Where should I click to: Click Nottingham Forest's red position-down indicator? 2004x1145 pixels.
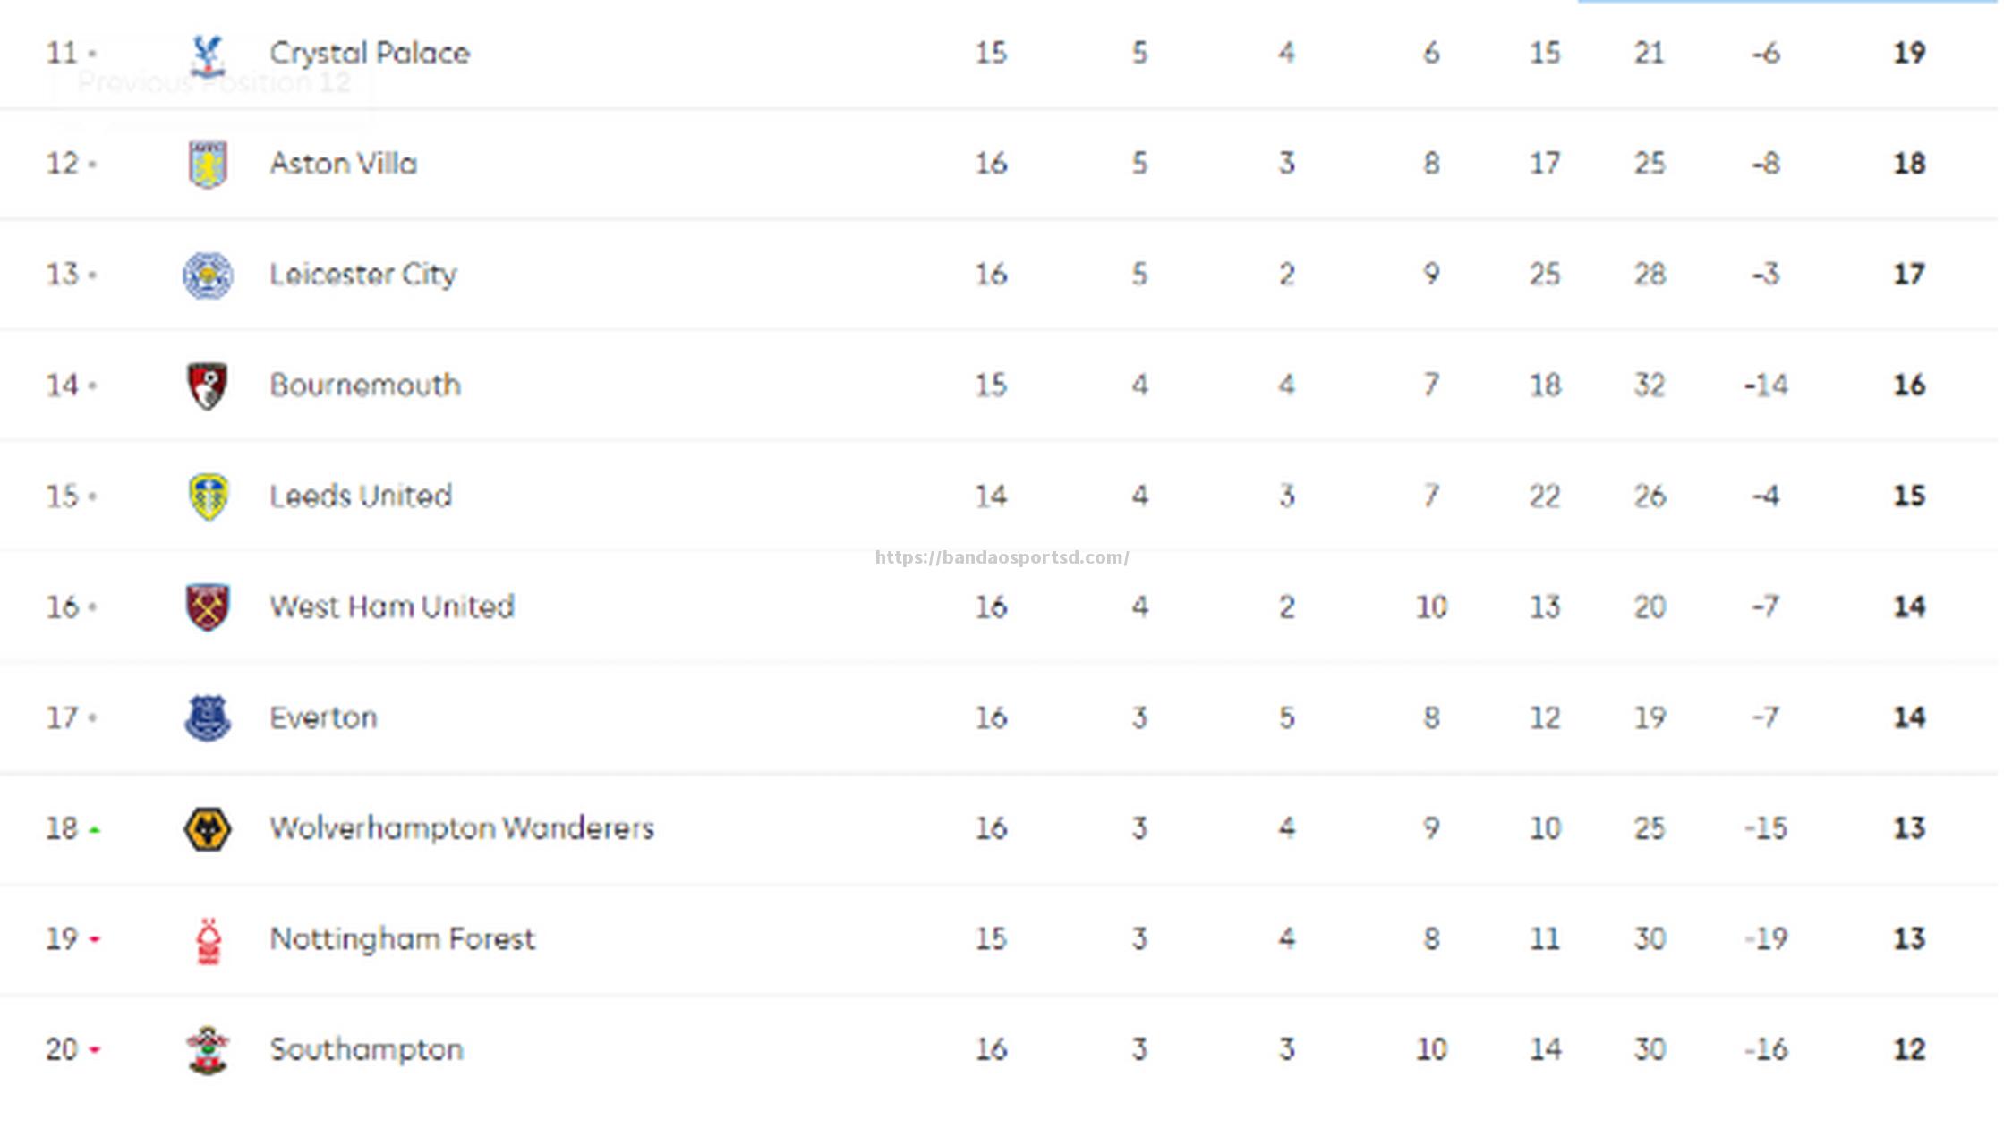point(94,939)
